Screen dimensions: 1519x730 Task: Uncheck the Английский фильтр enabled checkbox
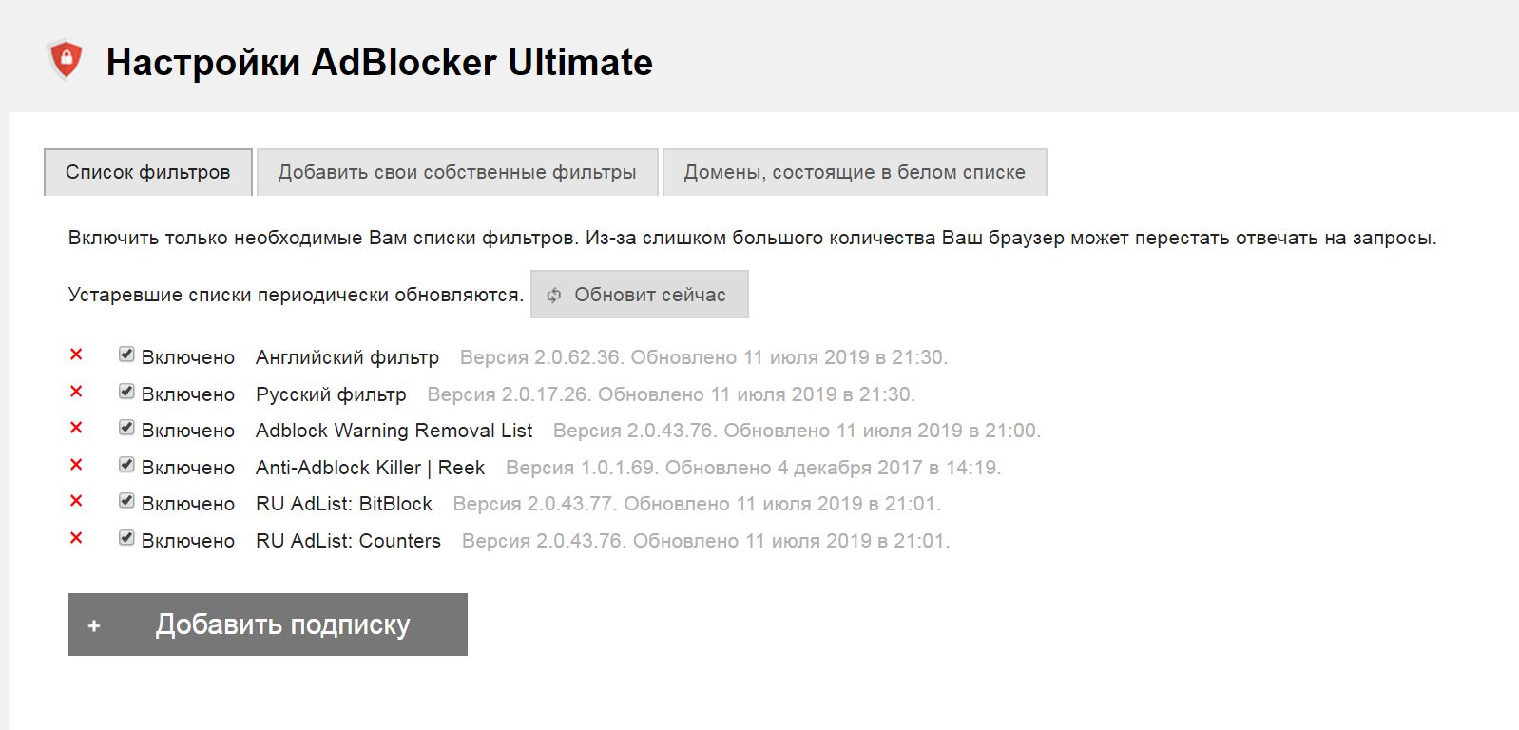point(126,355)
